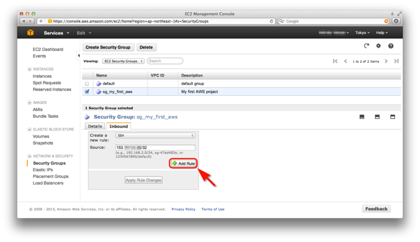Image resolution: width=420 pixels, height=242 pixels.
Task: Open Snapshots in sidebar
Action: [x=43, y=143]
